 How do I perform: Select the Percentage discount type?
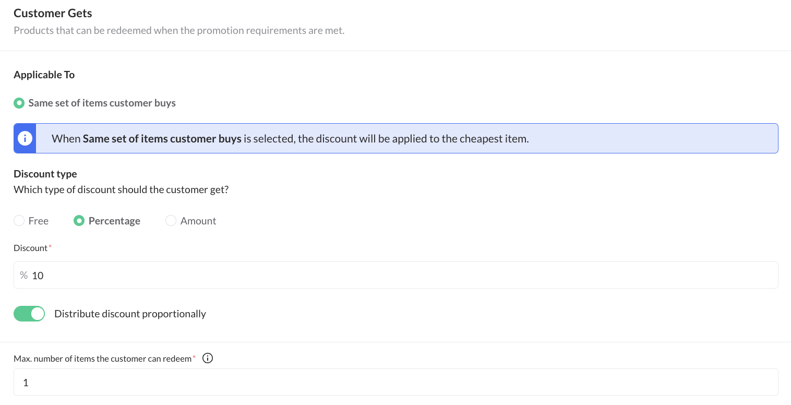pos(79,221)
